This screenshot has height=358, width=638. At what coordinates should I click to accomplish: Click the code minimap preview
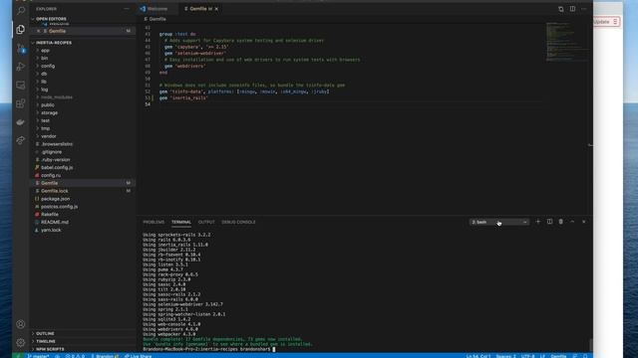[x=567, y=42]
